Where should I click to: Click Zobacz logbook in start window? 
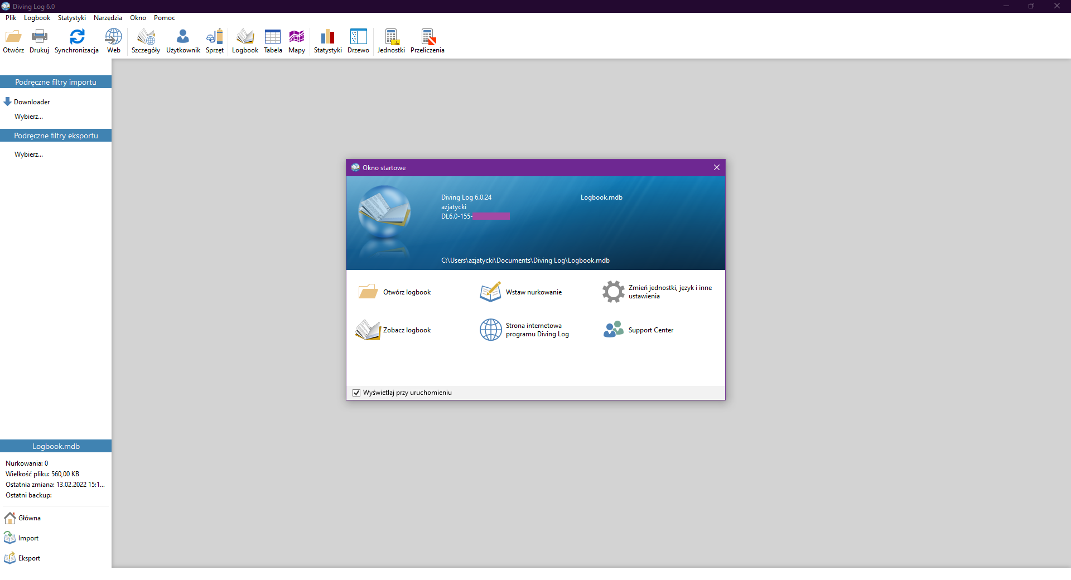point(393,330)
